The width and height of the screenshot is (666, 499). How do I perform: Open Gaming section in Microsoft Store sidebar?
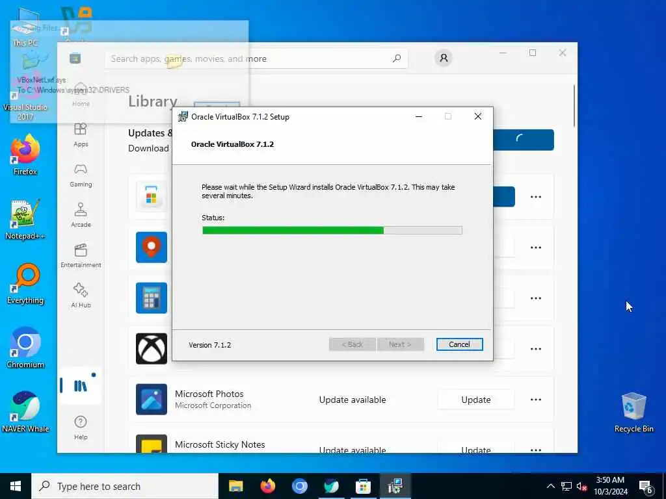pyautogui.click(x=81, y=175)
